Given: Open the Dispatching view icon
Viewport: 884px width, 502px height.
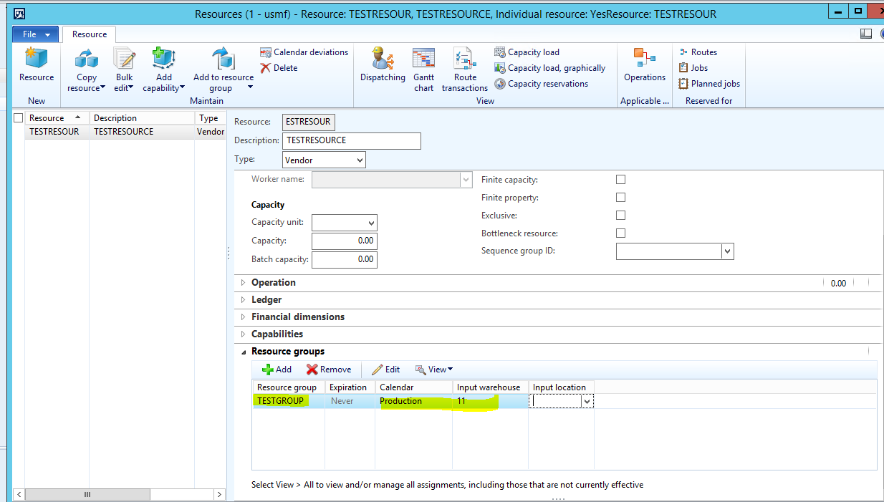Looking at the screenshot, I should click(383, 65).
